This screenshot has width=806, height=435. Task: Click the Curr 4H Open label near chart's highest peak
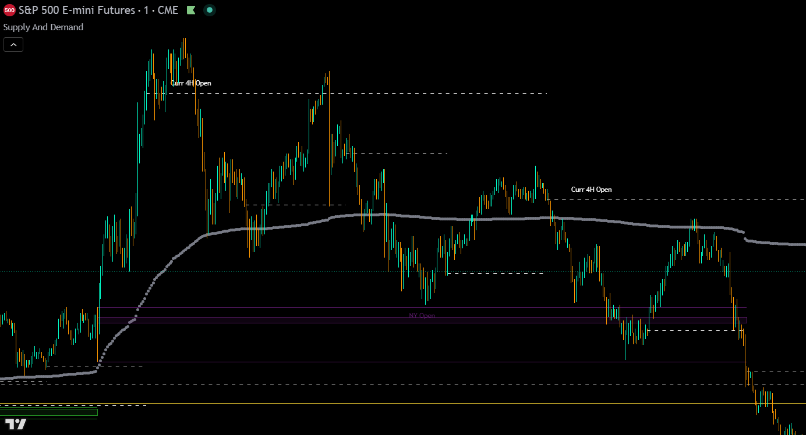191,83
